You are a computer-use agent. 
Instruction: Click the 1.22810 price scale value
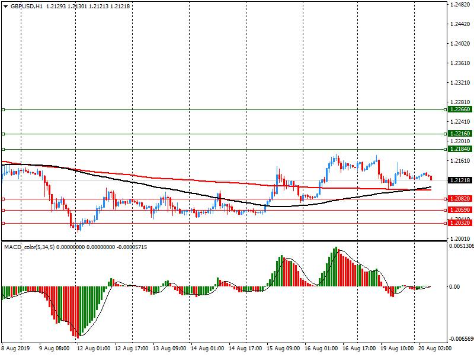pos(460,102)
